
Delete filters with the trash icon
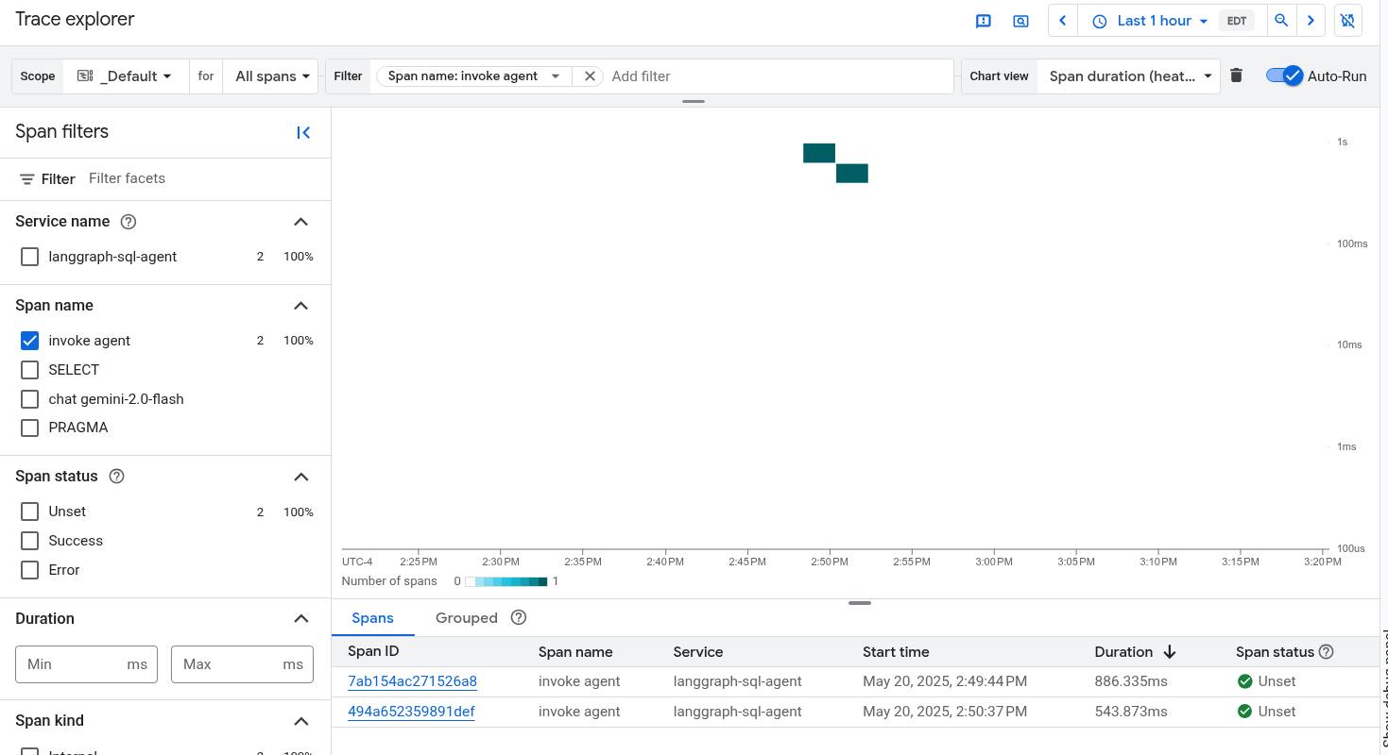(1236, 75)
